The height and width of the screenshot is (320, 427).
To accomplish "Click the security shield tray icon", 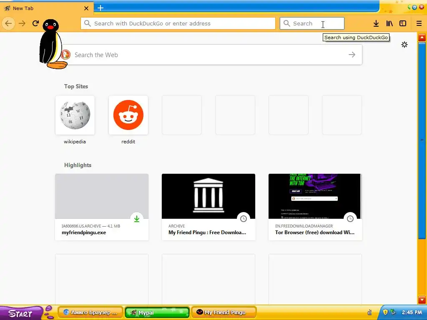I will 385,312.
